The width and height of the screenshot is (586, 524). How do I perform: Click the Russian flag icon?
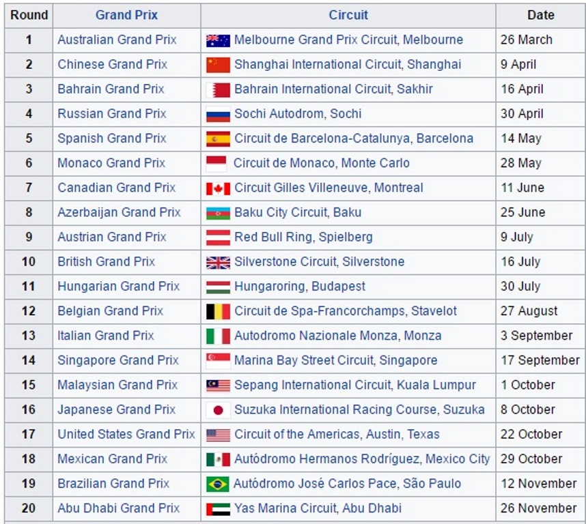pos(218,114)
